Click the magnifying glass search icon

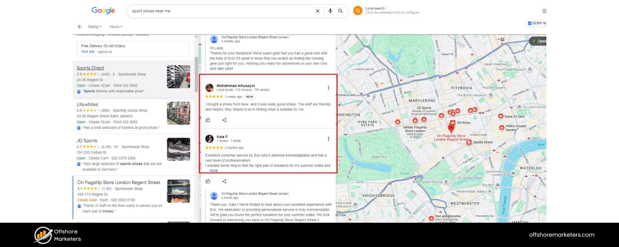340,11
